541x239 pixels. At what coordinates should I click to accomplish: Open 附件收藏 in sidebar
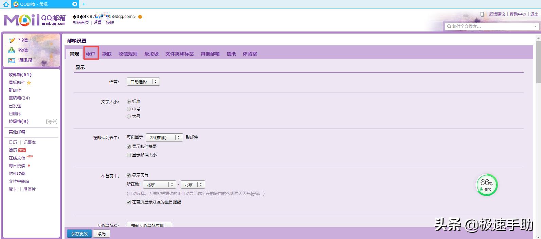pyautogui.click(x=17, y=174)
